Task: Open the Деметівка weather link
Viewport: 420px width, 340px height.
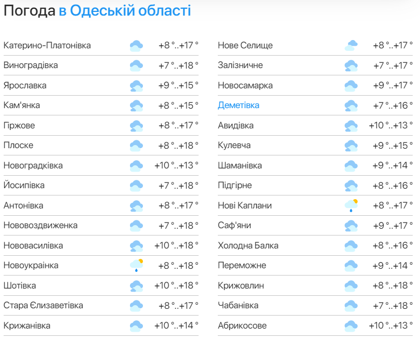Action: pos(239,106)
